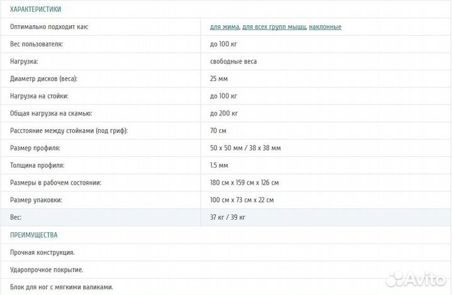Follow the "для всех групп мышц" link
Viewport: 453px width, 295px height.
274,27
